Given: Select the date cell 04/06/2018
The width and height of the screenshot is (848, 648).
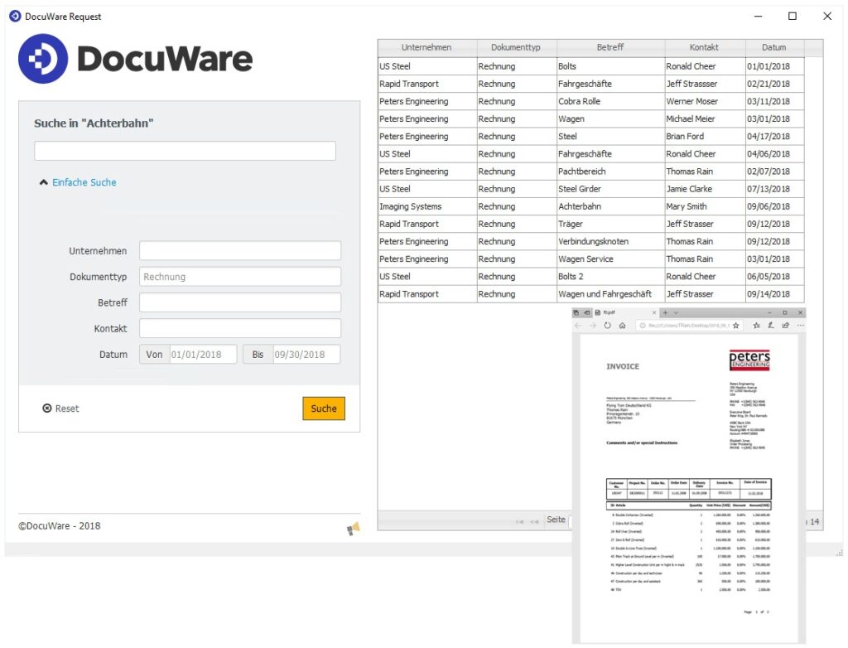Looking at the screenshot, I should [x=774, y=154].
